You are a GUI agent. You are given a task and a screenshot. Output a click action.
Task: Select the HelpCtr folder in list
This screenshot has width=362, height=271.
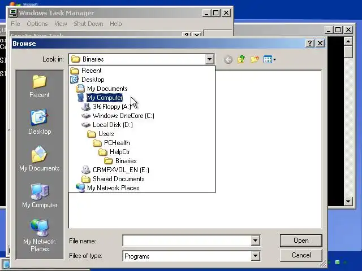[119, 152]
